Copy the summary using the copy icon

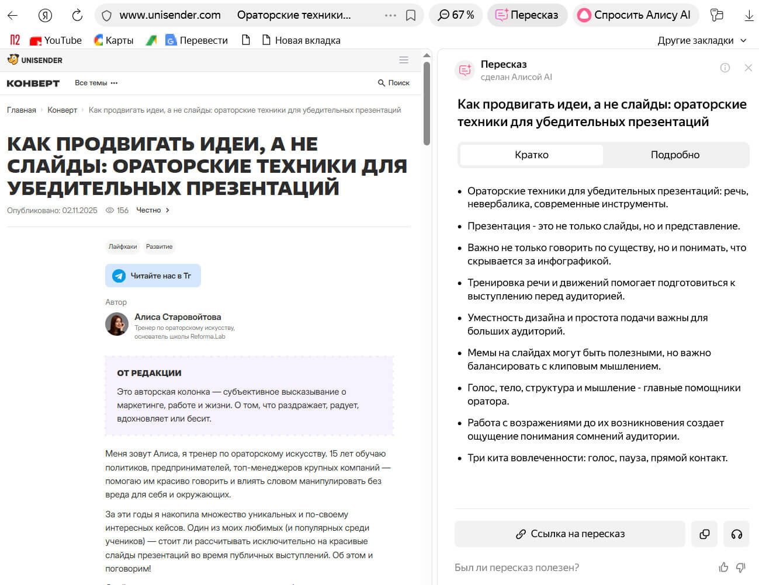coord(704,534)
